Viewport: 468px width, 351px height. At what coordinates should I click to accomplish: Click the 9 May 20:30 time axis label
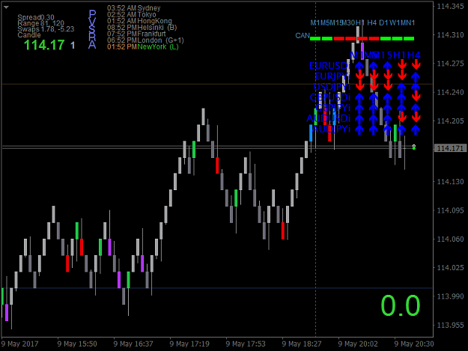coord(414,344)
